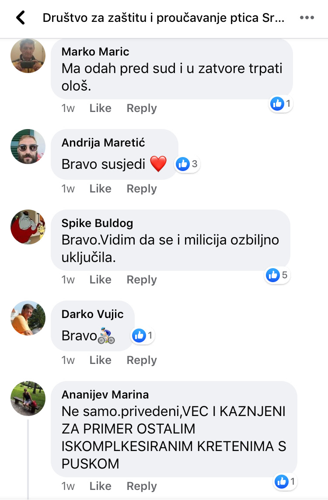Go back using the left arrow icon
Viewport: 328px width, 500px height.
pyautogui.click(x=21, y=17)
